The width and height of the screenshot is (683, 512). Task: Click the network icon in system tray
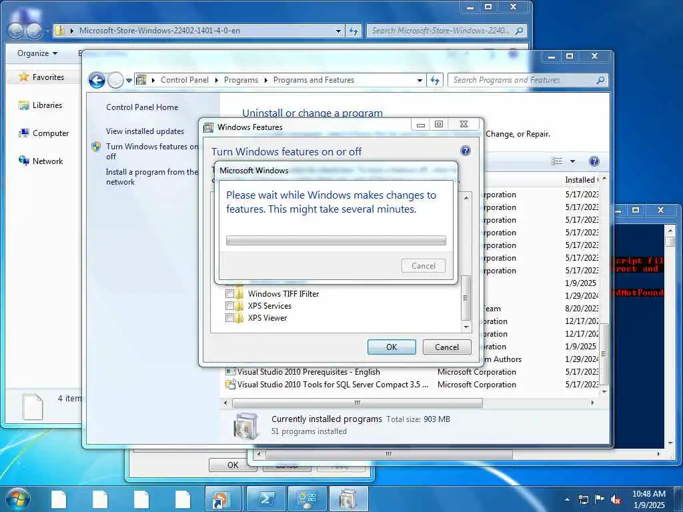point(583,499)
